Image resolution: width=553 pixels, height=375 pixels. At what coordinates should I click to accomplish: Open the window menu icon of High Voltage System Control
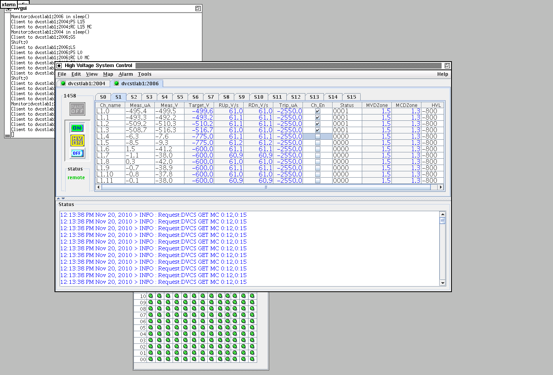pyautogui.click(x=59, y=66)
